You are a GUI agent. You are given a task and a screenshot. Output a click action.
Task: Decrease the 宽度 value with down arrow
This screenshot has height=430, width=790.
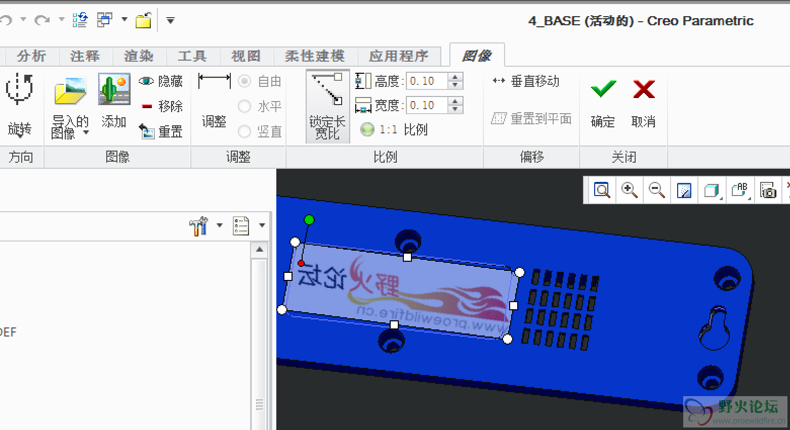click(455, 109)
